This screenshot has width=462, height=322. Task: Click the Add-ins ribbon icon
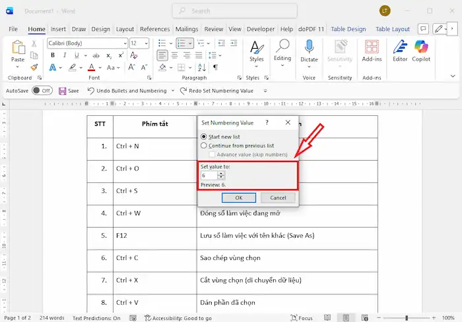(372, 50)
